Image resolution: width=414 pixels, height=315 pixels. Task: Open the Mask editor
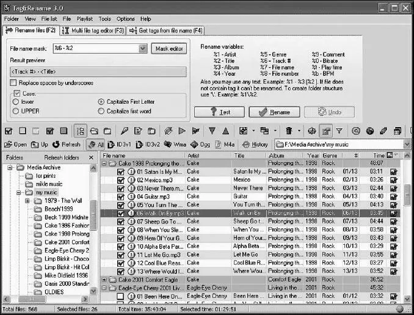[169, 49]
